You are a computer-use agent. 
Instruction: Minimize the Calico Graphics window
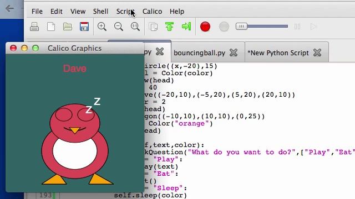pos(24,48)
